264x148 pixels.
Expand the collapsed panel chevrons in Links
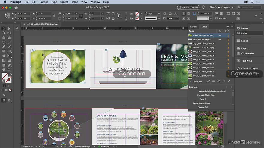coord(228,27)
